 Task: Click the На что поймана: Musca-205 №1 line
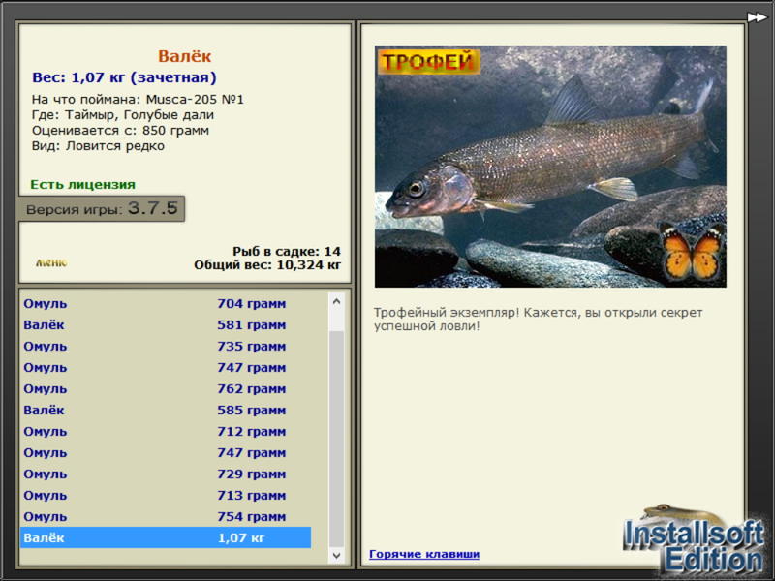click(138, 100)
